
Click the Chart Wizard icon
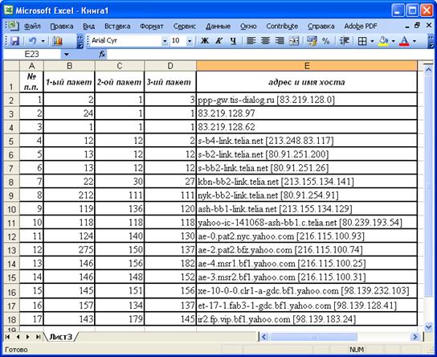57,41
